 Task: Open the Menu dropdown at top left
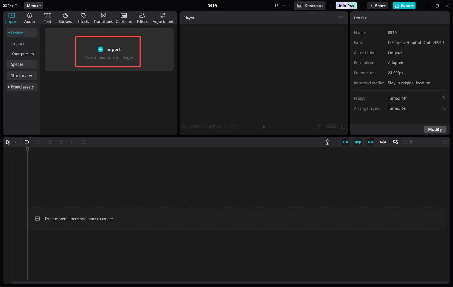point(33,5)
